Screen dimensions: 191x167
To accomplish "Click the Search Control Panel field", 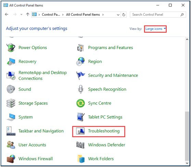I will coord(158,15).
